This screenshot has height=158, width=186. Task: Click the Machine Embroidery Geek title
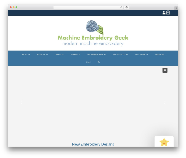93,38
